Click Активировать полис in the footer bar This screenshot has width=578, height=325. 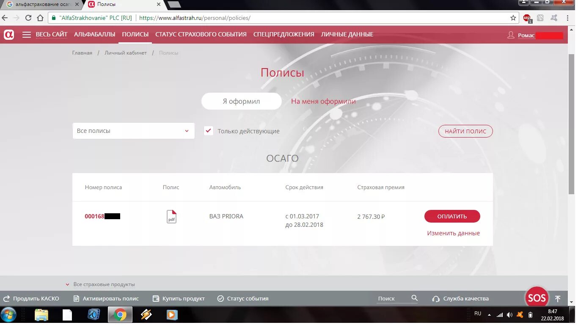pyautogui.click(x=106, y=298)
